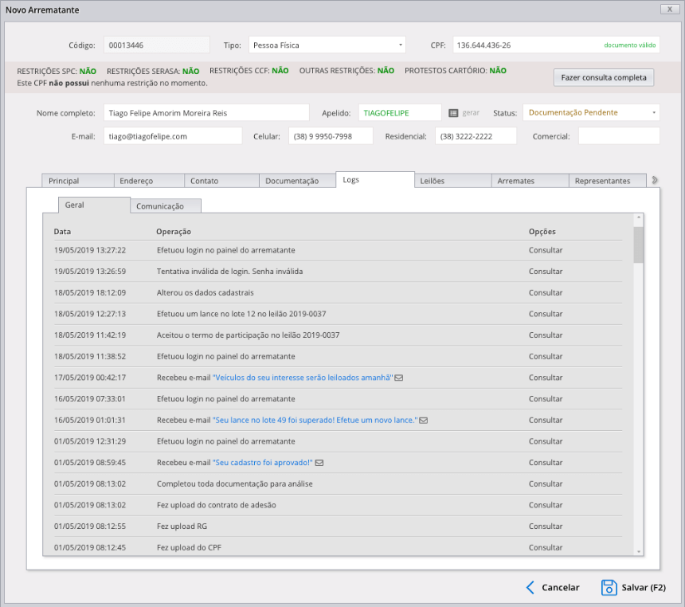Close the Novo Arrematante window

668,9
